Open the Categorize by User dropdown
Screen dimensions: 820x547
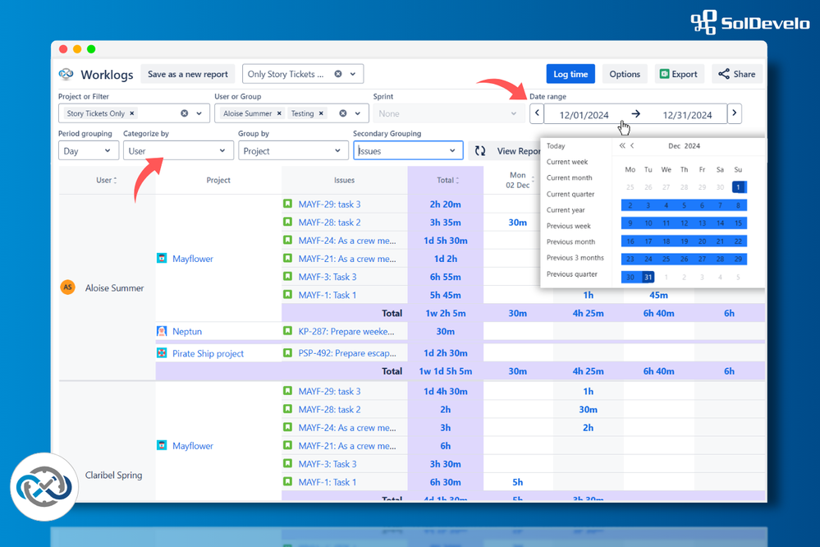pos(178,151)
